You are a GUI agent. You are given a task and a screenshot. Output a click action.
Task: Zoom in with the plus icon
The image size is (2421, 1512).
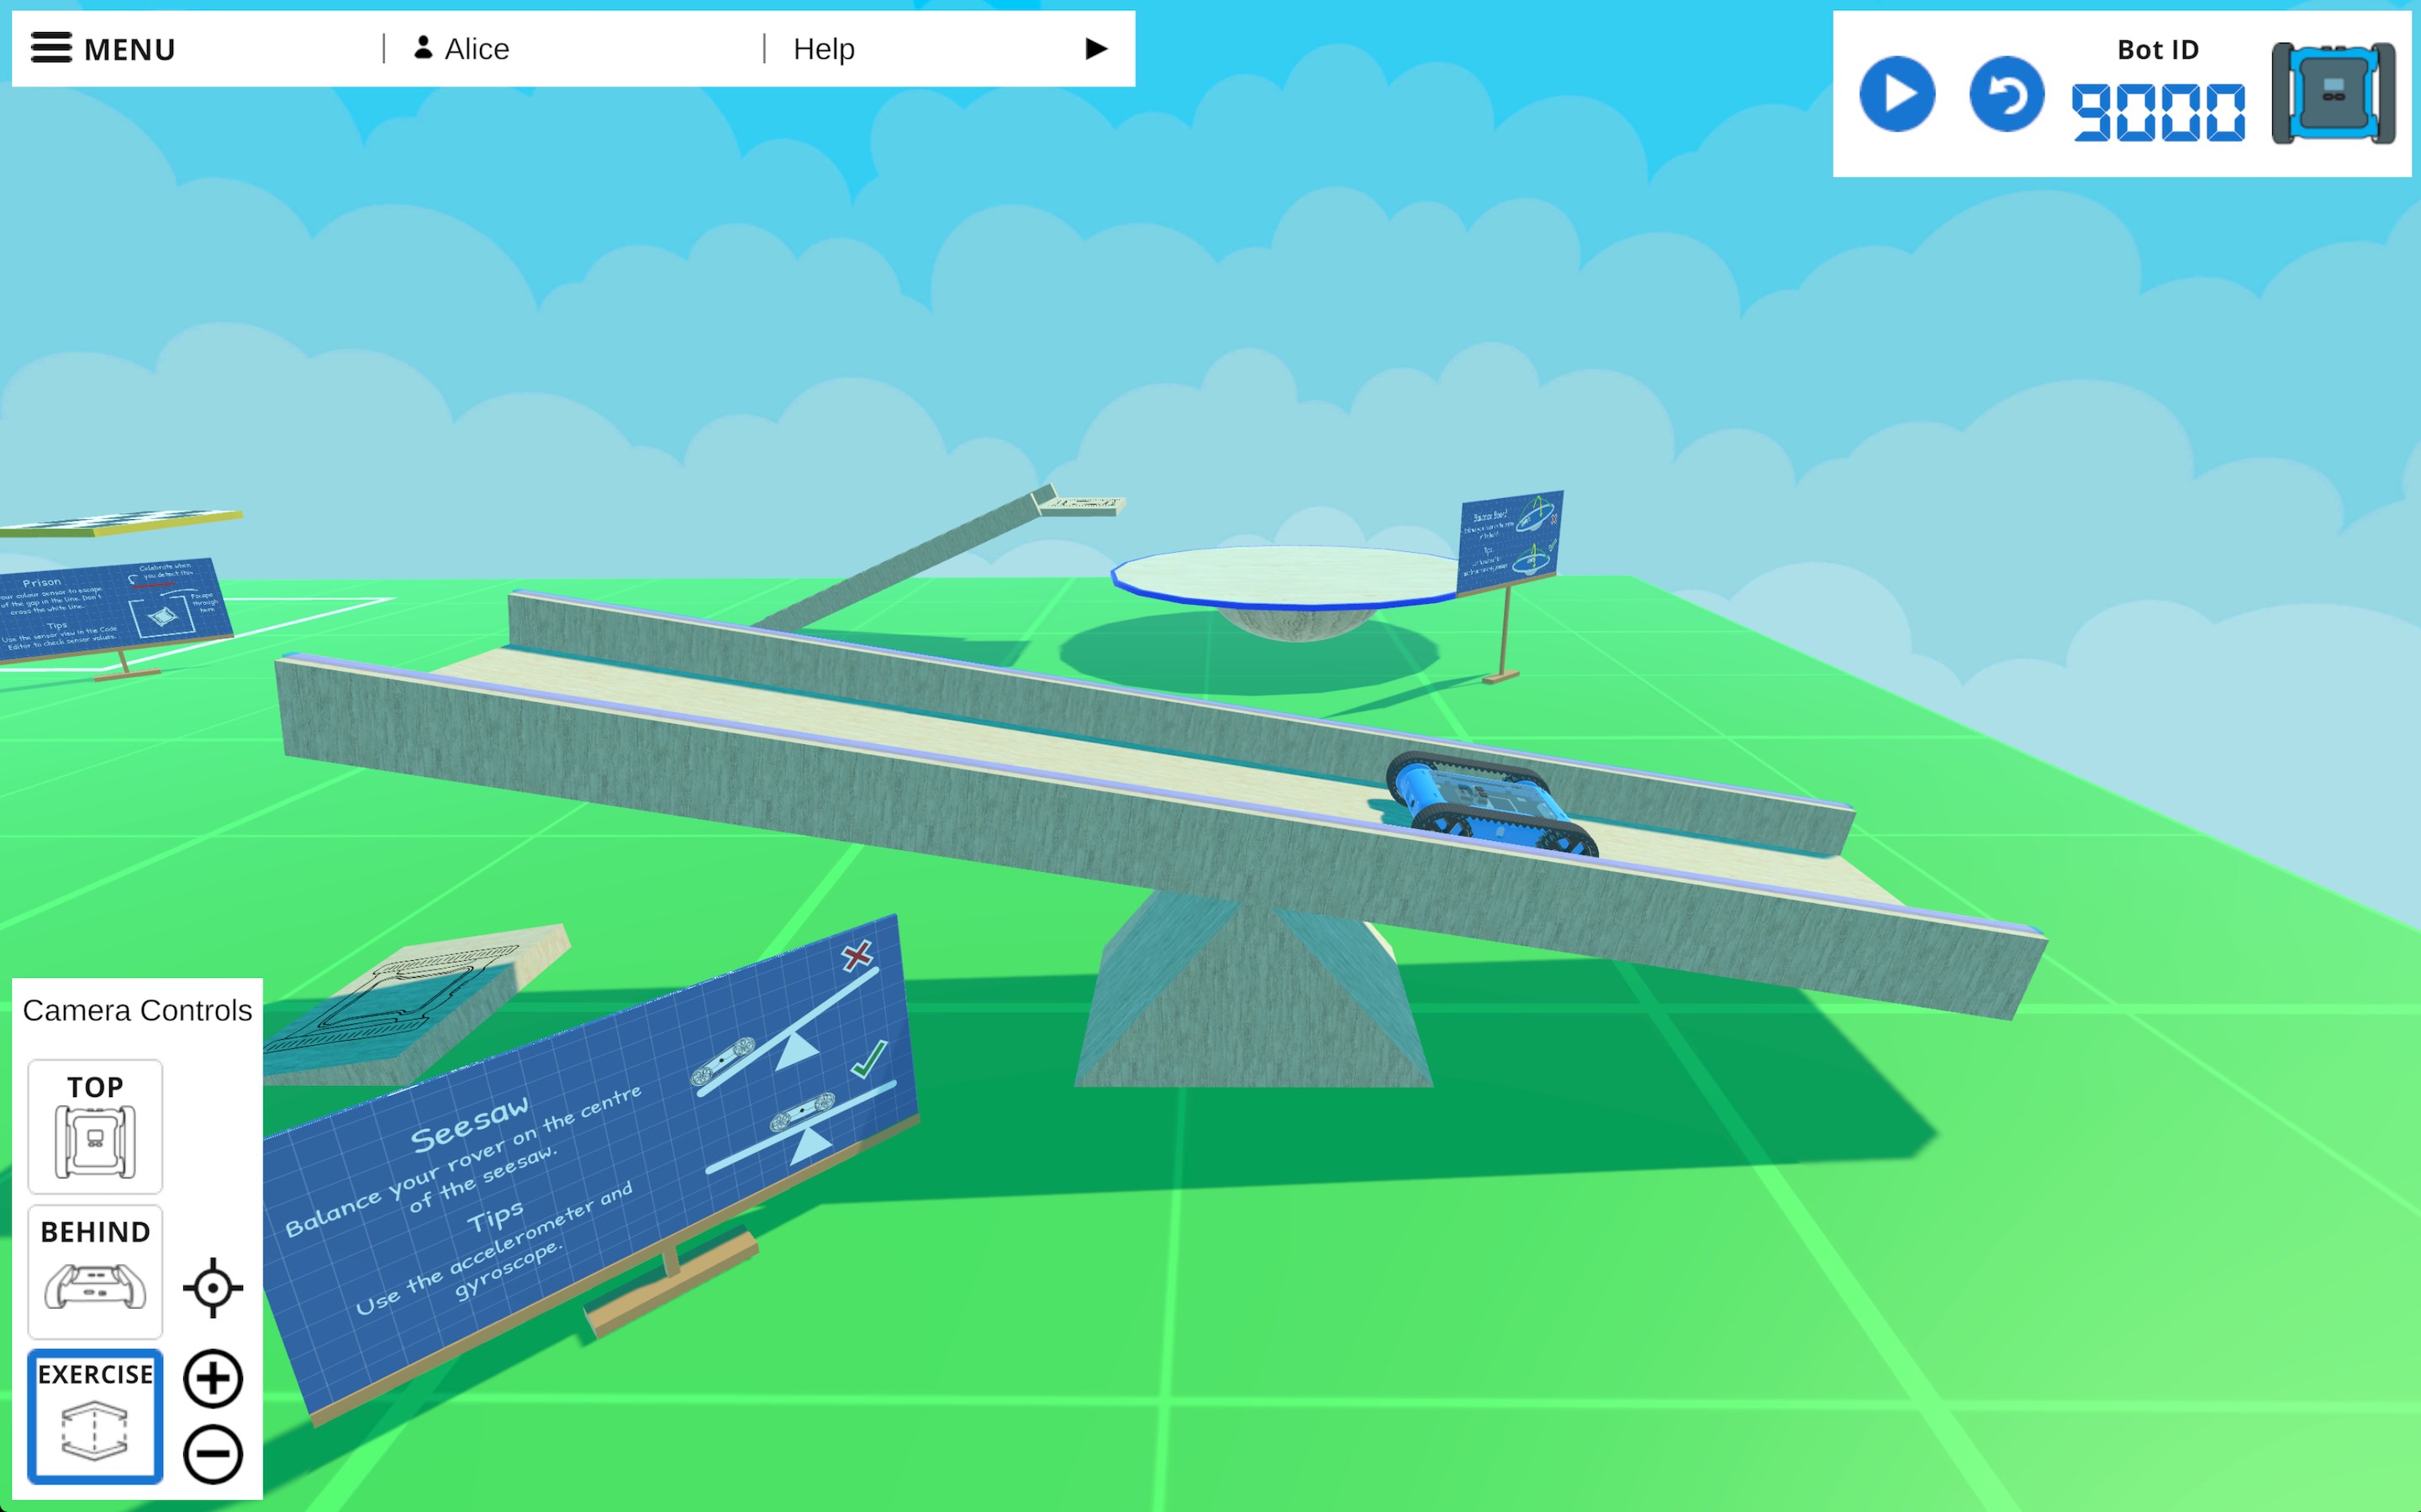click(x=212, y=1379)
